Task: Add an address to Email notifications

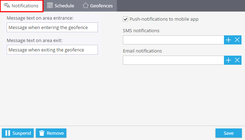Action: (x=228, y=60)
